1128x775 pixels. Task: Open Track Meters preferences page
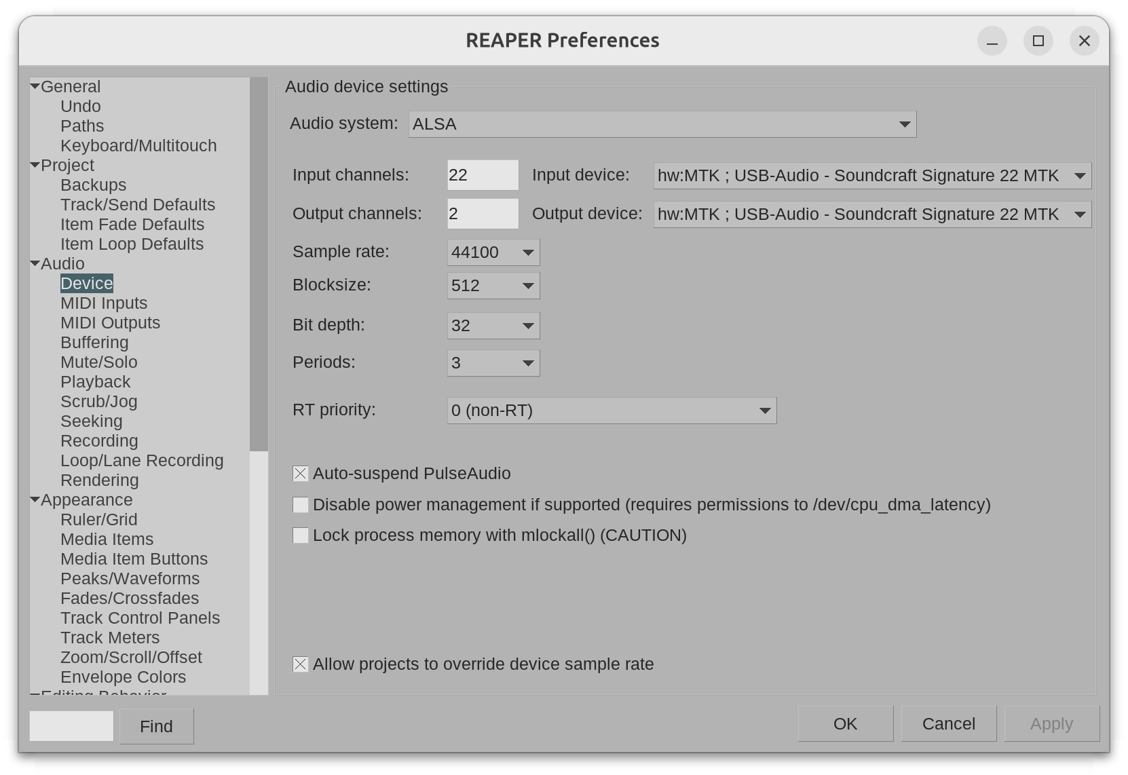tap(110, 638)
